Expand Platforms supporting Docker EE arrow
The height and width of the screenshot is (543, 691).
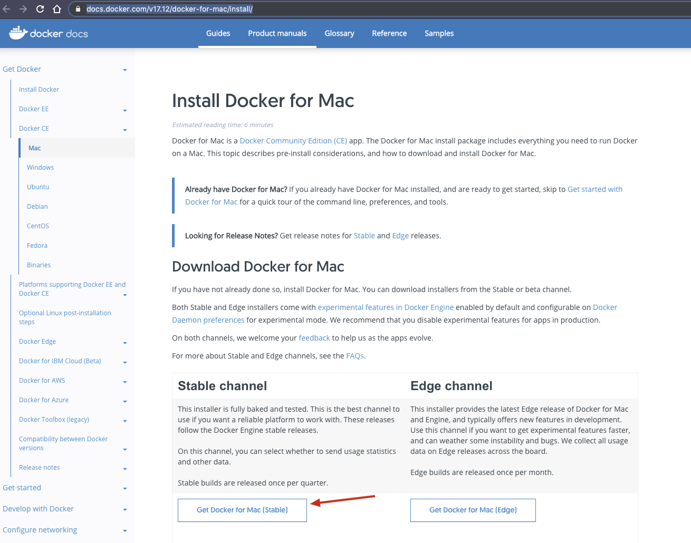[125, 295]
